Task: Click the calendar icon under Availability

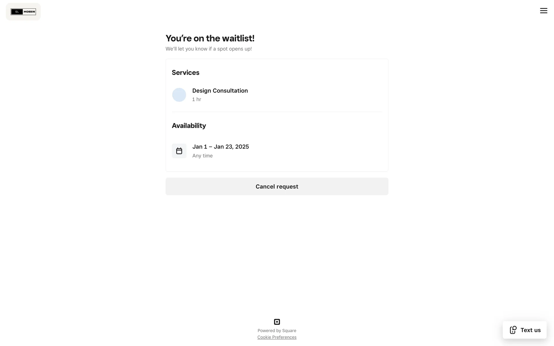Action: 179,151
